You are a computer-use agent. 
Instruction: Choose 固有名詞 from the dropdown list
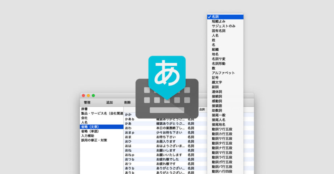pos(219,31)
